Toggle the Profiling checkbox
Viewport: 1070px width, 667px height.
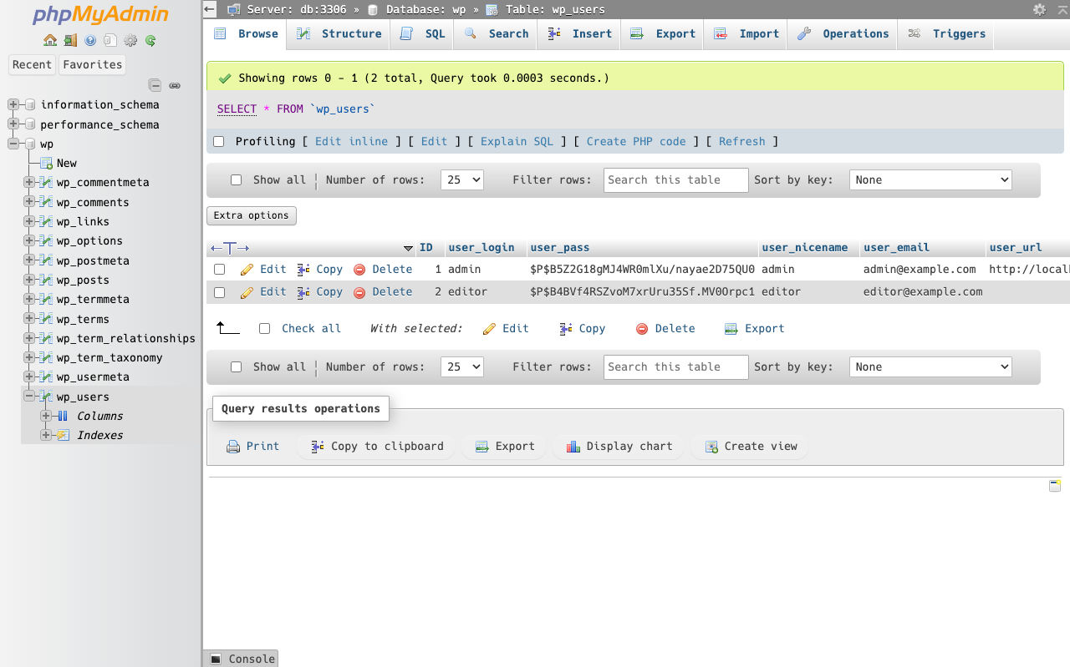[x=219, y=142]
